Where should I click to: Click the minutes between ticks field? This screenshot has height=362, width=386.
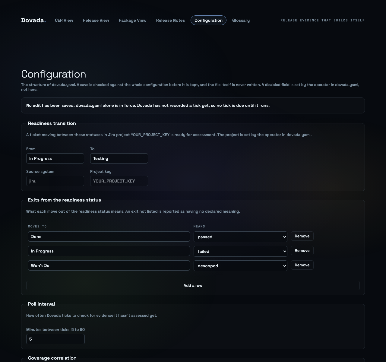click(55, 339)
